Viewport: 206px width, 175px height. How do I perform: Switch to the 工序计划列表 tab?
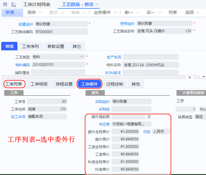(37, 5)
